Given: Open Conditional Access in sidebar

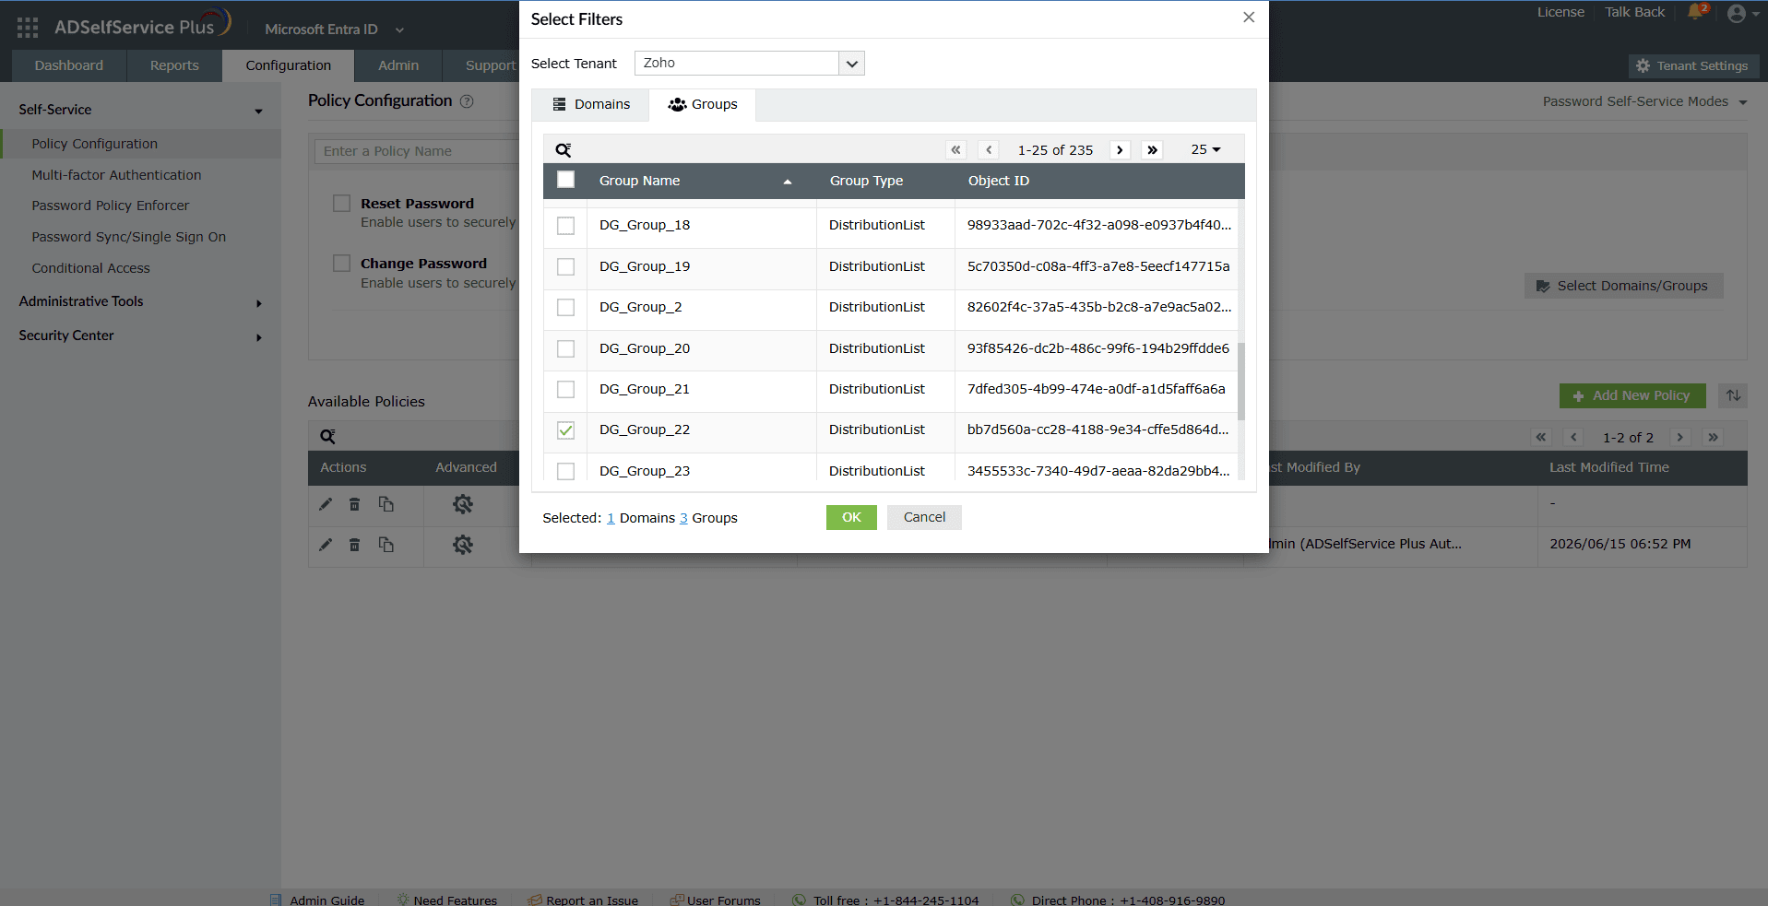Looking at the screenshot, I should 90,268.
